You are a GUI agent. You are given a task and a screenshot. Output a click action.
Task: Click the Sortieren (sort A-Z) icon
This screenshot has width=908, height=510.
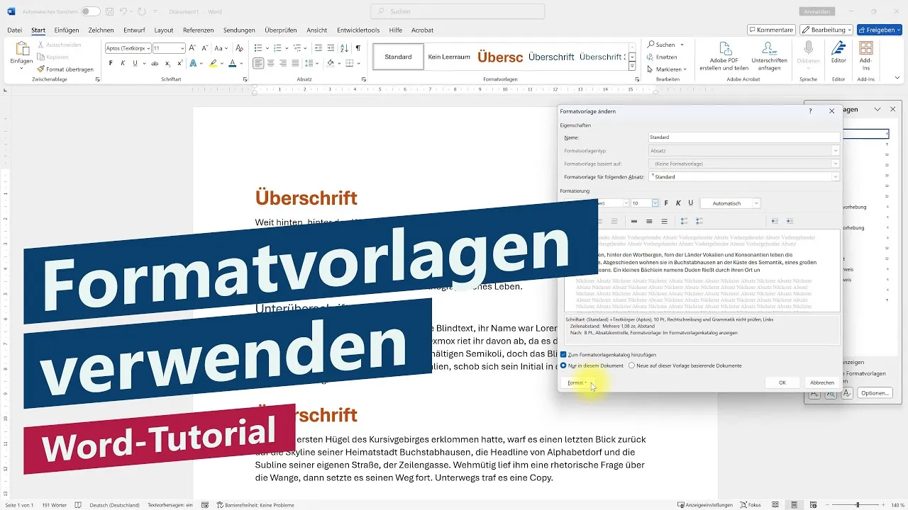point(343,49)
